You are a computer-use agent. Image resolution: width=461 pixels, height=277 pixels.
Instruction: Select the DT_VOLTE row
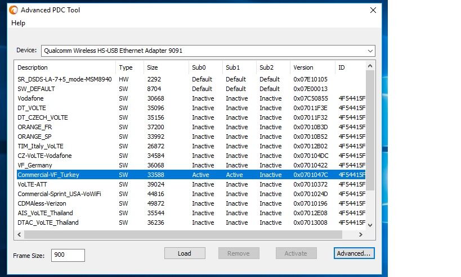click(191, 108)
